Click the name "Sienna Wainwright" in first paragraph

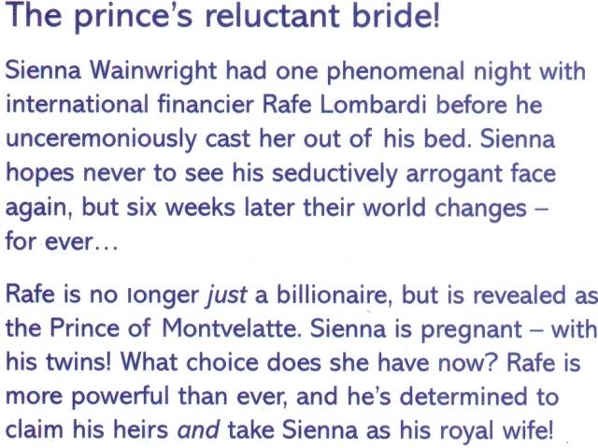pos(111,72)
